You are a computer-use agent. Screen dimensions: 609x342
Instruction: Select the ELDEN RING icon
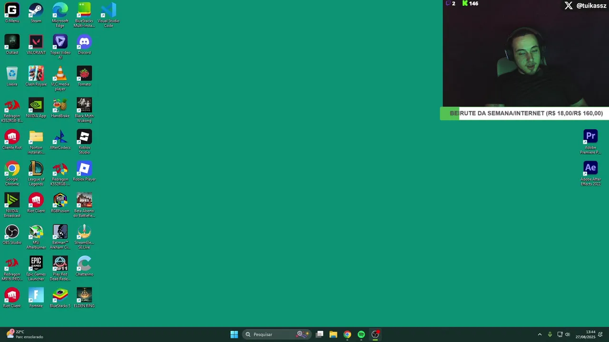(x=84, y=298)
